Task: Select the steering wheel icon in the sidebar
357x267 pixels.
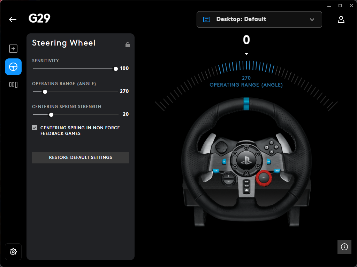Action: point(13,67)
